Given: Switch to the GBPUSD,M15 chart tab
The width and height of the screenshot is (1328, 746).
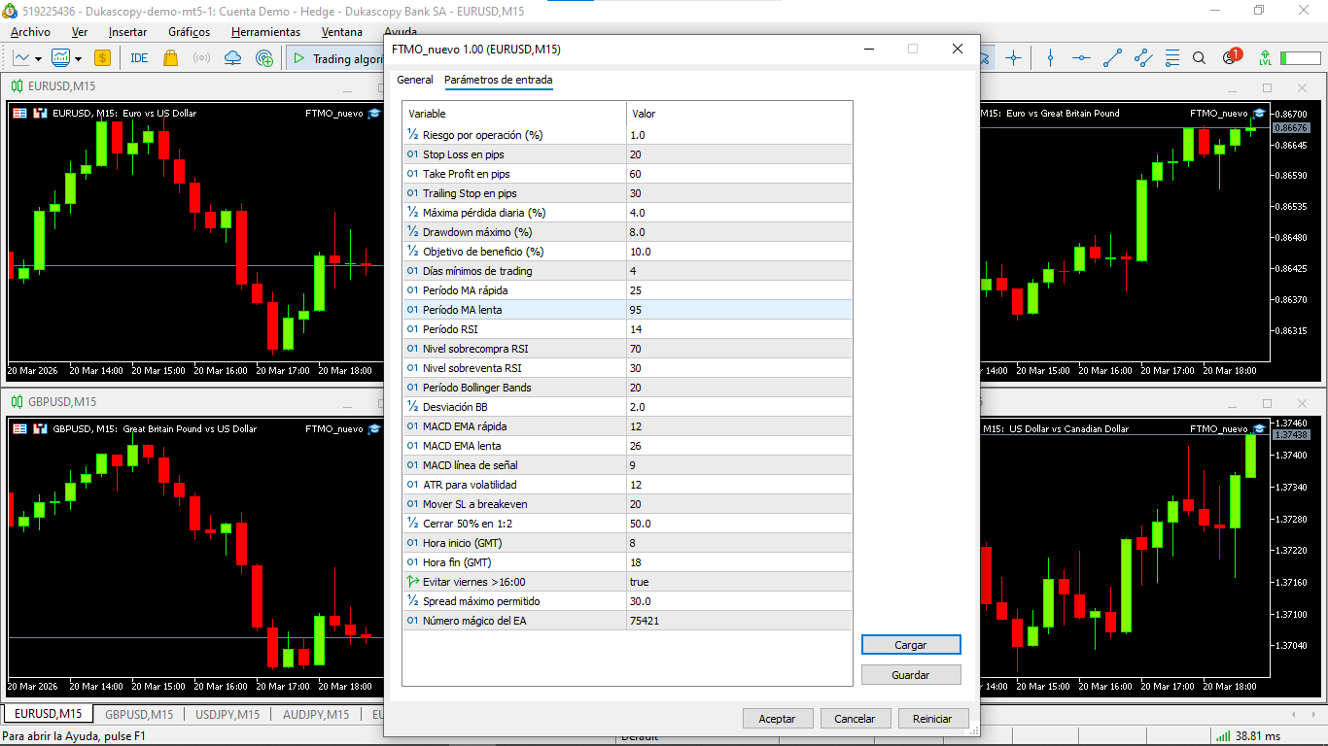Looking at the screenshot, I should [x=139, y=715].
